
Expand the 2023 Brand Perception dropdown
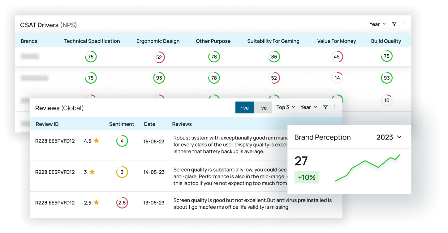pyautogui.click(x=389, y=137)
